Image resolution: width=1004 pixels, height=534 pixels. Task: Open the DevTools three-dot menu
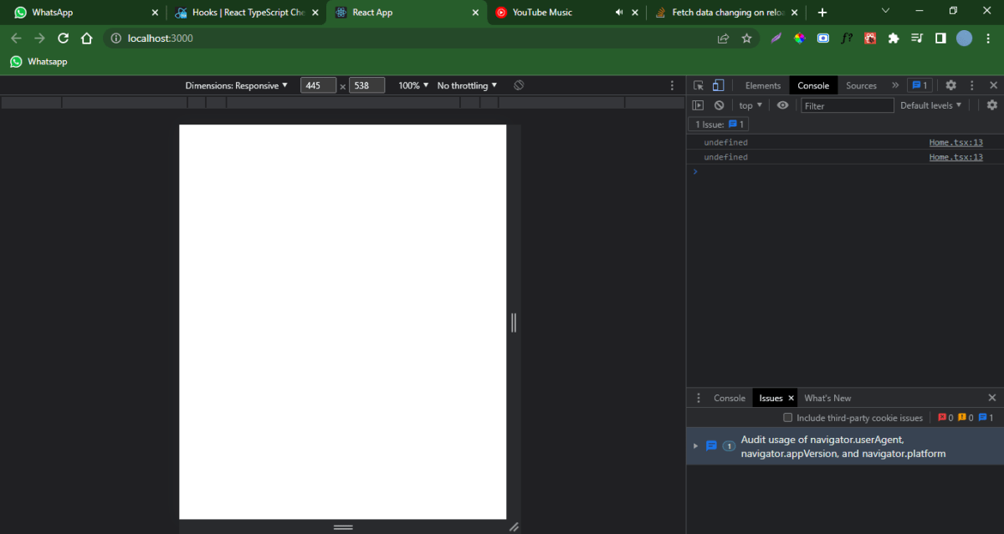coord(971,84)
